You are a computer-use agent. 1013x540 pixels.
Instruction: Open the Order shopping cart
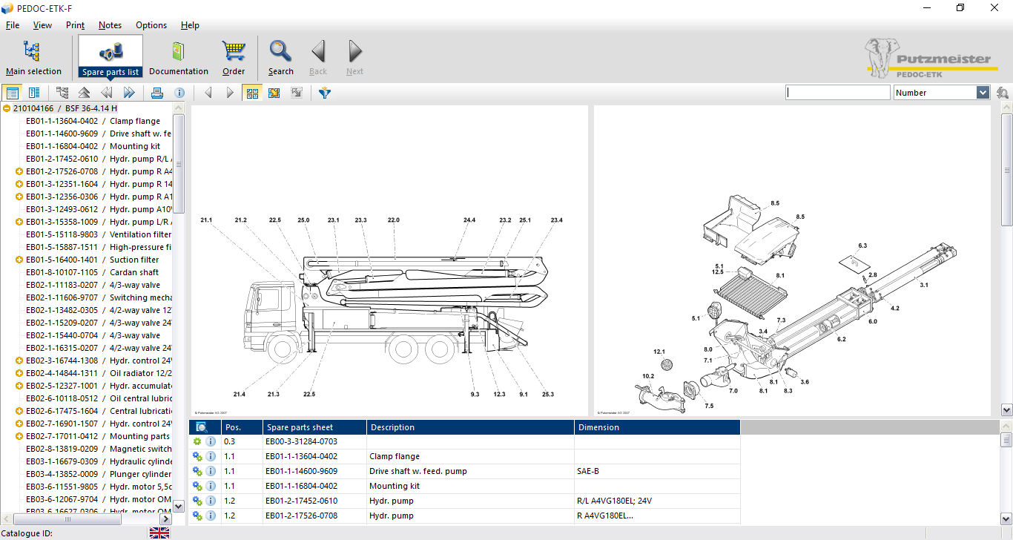point(234,58)
